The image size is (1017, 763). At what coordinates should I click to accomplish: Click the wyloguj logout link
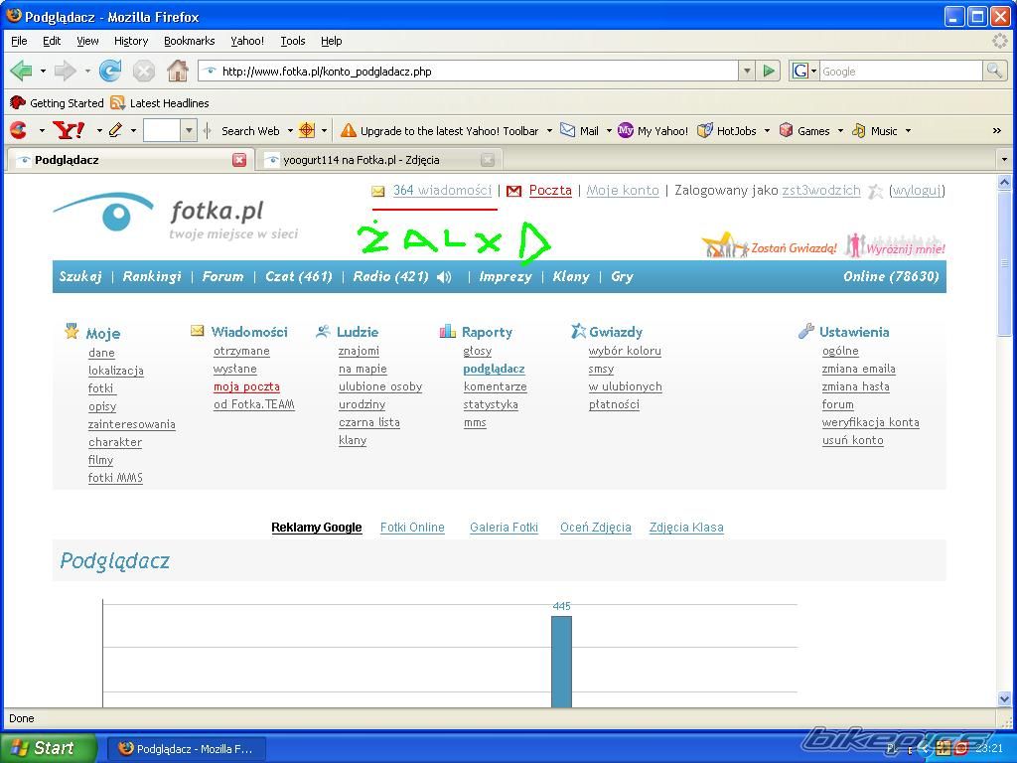pos(916,190)
